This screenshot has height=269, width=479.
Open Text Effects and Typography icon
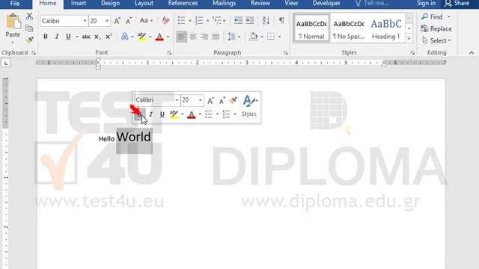125,37
